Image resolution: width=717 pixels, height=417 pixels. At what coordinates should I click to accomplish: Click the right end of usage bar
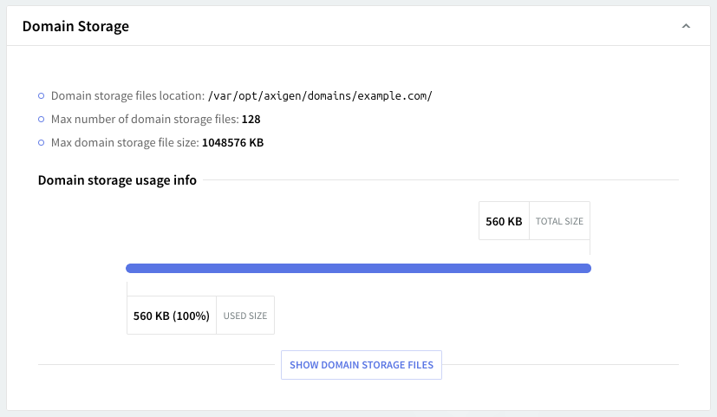[x=587, y=268]
